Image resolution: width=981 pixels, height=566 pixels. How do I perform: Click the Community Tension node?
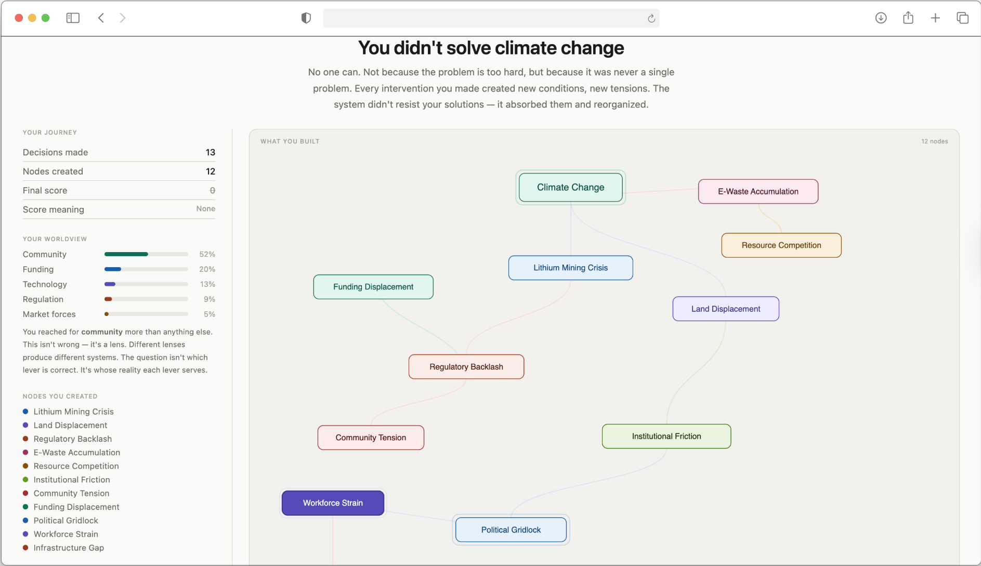pyautogui.click(x=371, y=438)
